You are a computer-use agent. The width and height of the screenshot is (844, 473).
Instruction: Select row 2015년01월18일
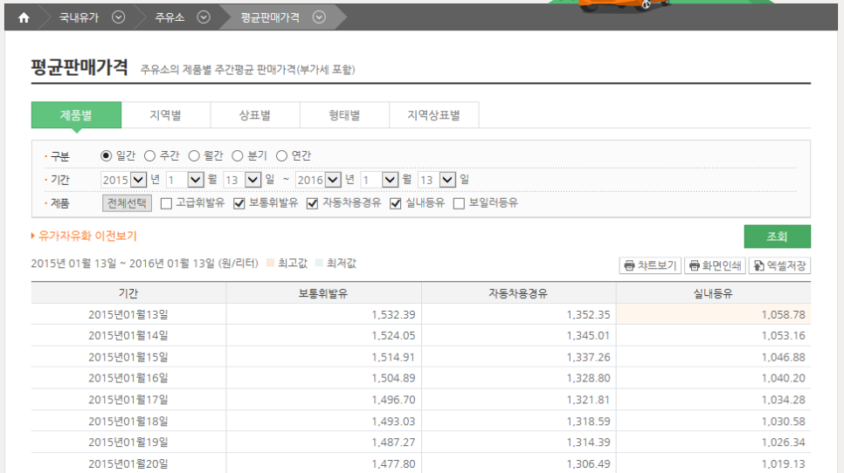pyautogui.click(x=421, y=421)
